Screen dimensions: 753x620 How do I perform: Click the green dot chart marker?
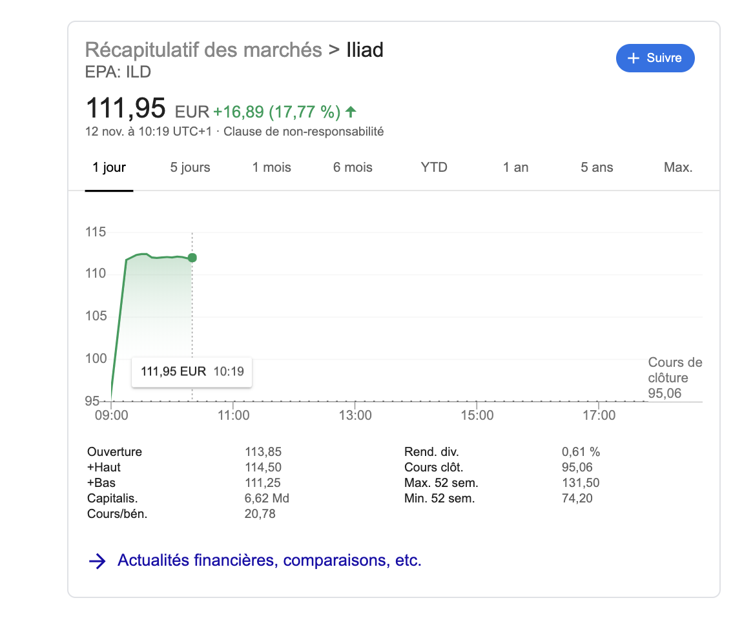[192, 258]
